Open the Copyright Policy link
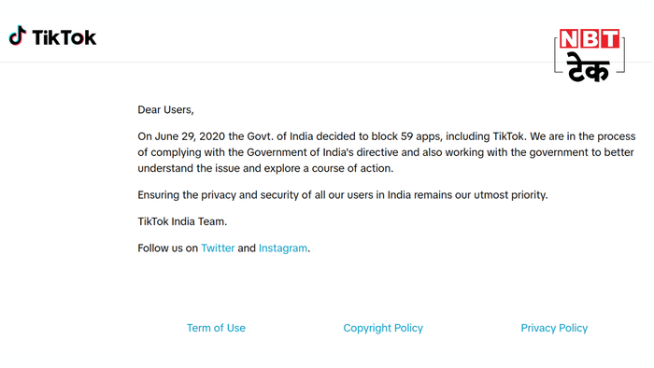This screenshot has height=368, width=654. 383,328
